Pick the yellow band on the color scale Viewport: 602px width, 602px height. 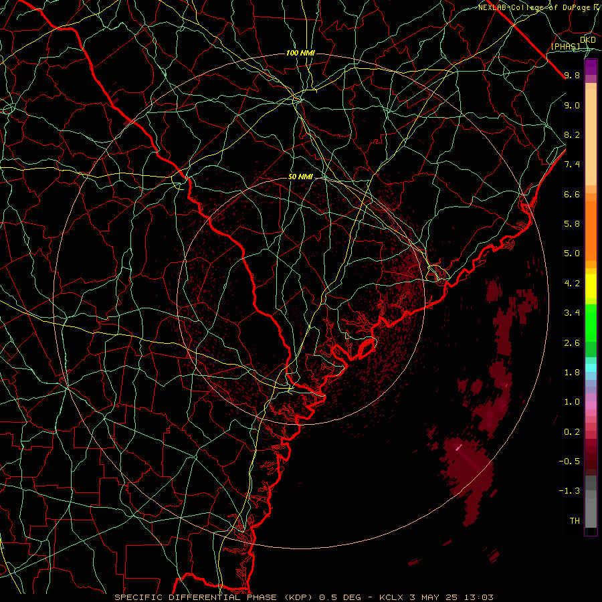coord(591,286)
